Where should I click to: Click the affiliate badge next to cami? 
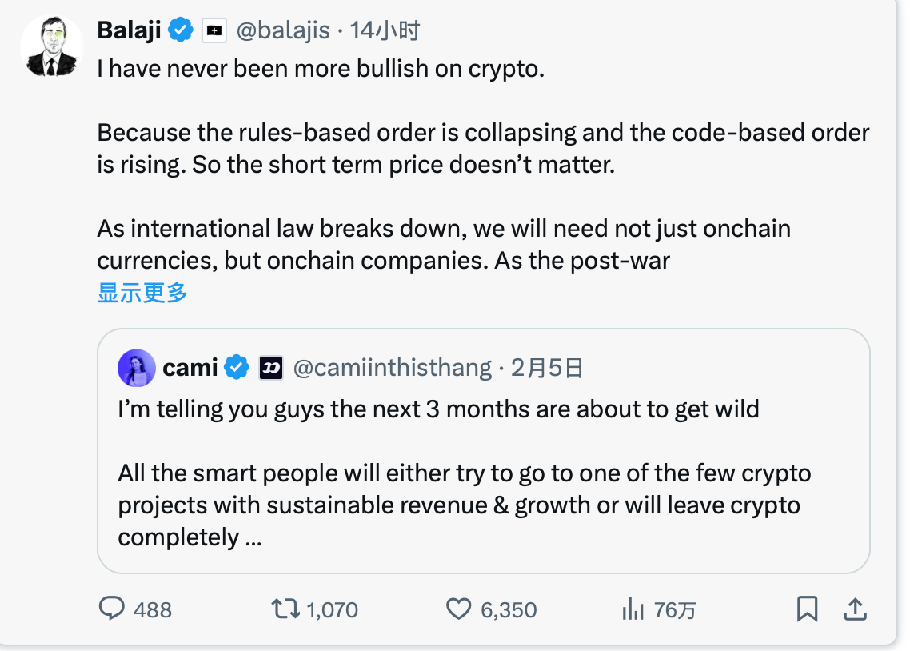(270, 367)
